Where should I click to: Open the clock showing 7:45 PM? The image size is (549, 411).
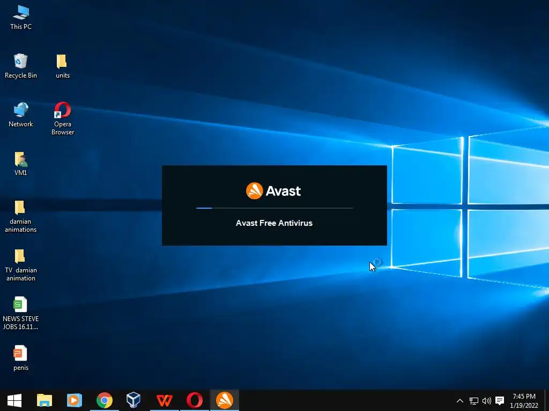pos(524,401)
